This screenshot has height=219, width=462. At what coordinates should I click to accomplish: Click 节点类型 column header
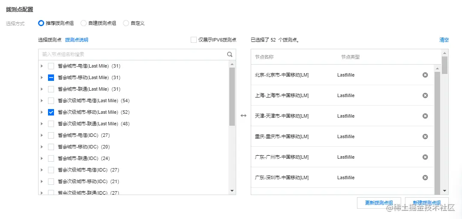350,57
